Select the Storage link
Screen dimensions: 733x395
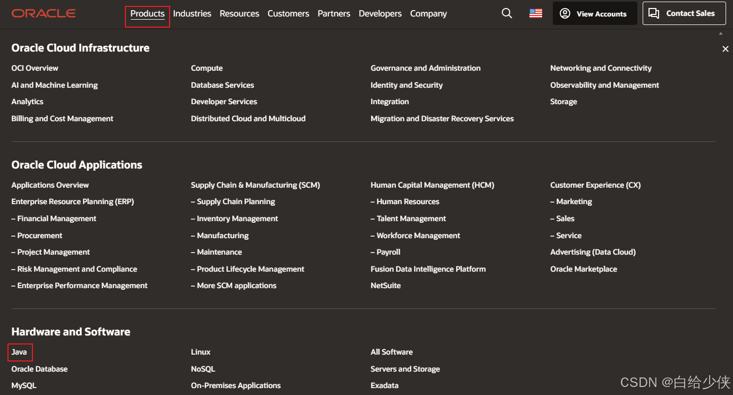pyautogui.click(x=563, y=102)
